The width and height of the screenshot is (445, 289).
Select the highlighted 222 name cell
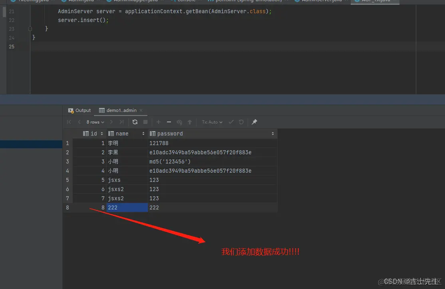(127, 207)
